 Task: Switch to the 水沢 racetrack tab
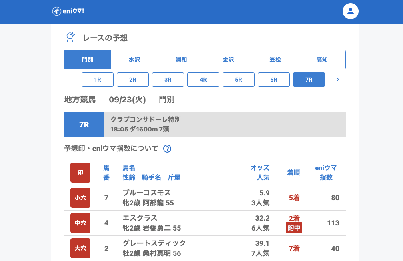point(134,60)
